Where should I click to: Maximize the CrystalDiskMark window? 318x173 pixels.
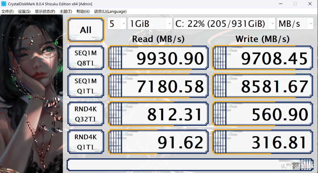tap(295, 4)
